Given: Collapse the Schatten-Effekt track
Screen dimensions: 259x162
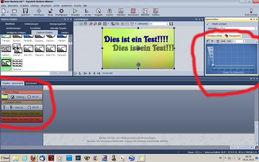Looking at the screenshot, I should click(3, 102).
